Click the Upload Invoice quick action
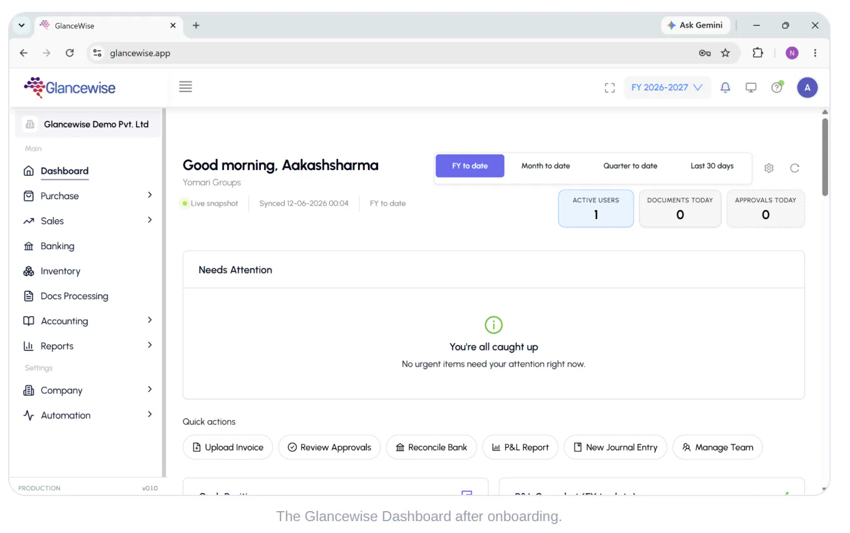 click(228, 447)
